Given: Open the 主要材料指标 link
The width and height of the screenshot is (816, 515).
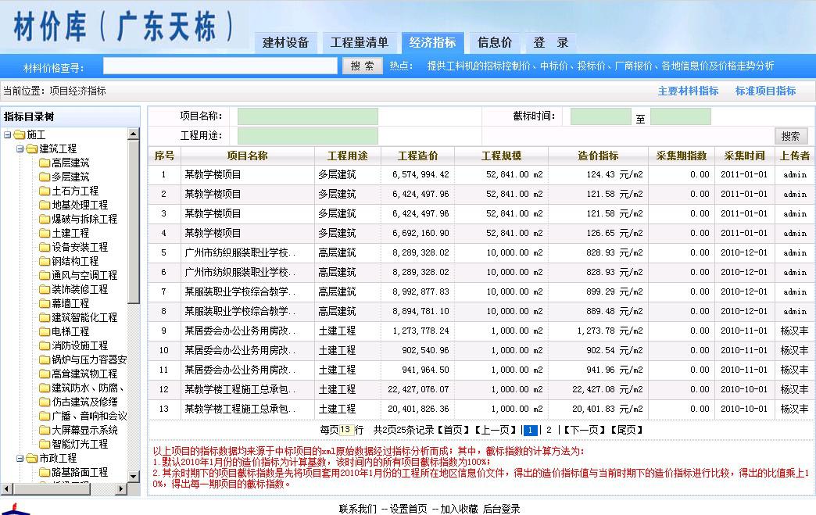Looking at the screenshot, I should 688,91.
